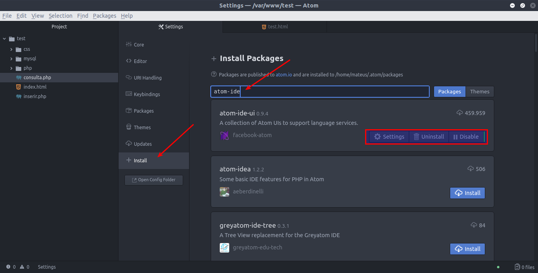Collapse the test project folder
The width and height of the screenshot is (538, 273).
(4, 39)
